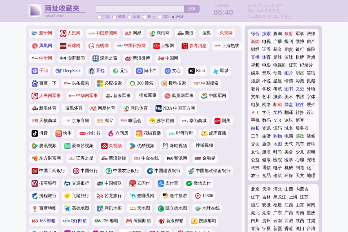Click the 爱奇艺视频 green icon
Viewport: 348px width, 232px height.
click(x=67, y=146)
